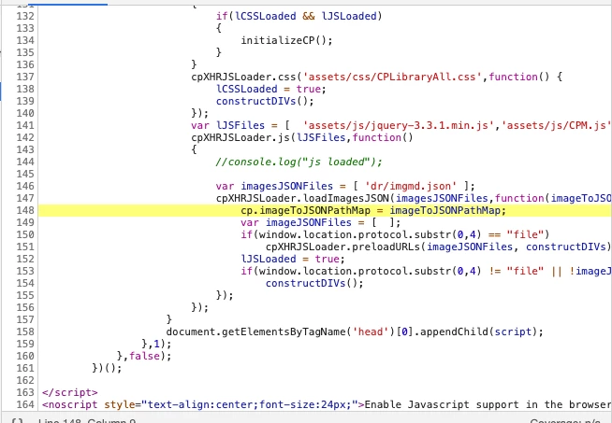
Task: Toggle breakpoint on line number 147
Action: pos(25,198)
